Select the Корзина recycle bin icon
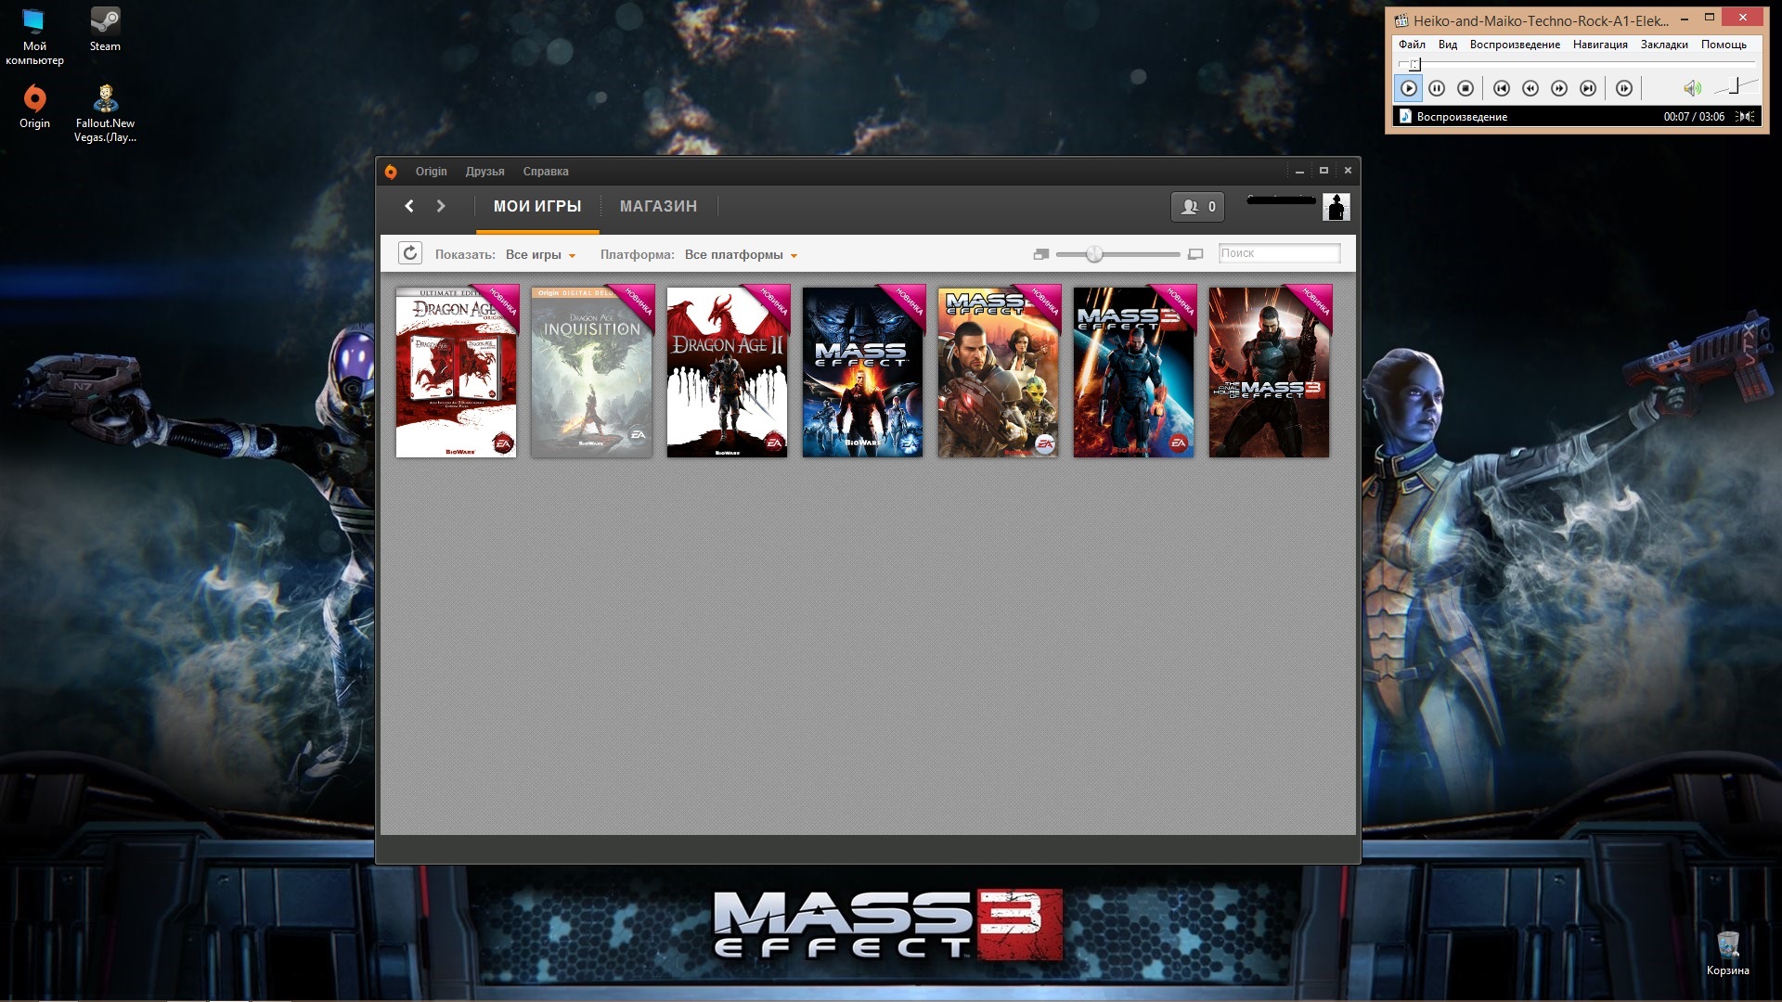The height and width of the screenshot is (1002, 1782). tap(1727, 953)
